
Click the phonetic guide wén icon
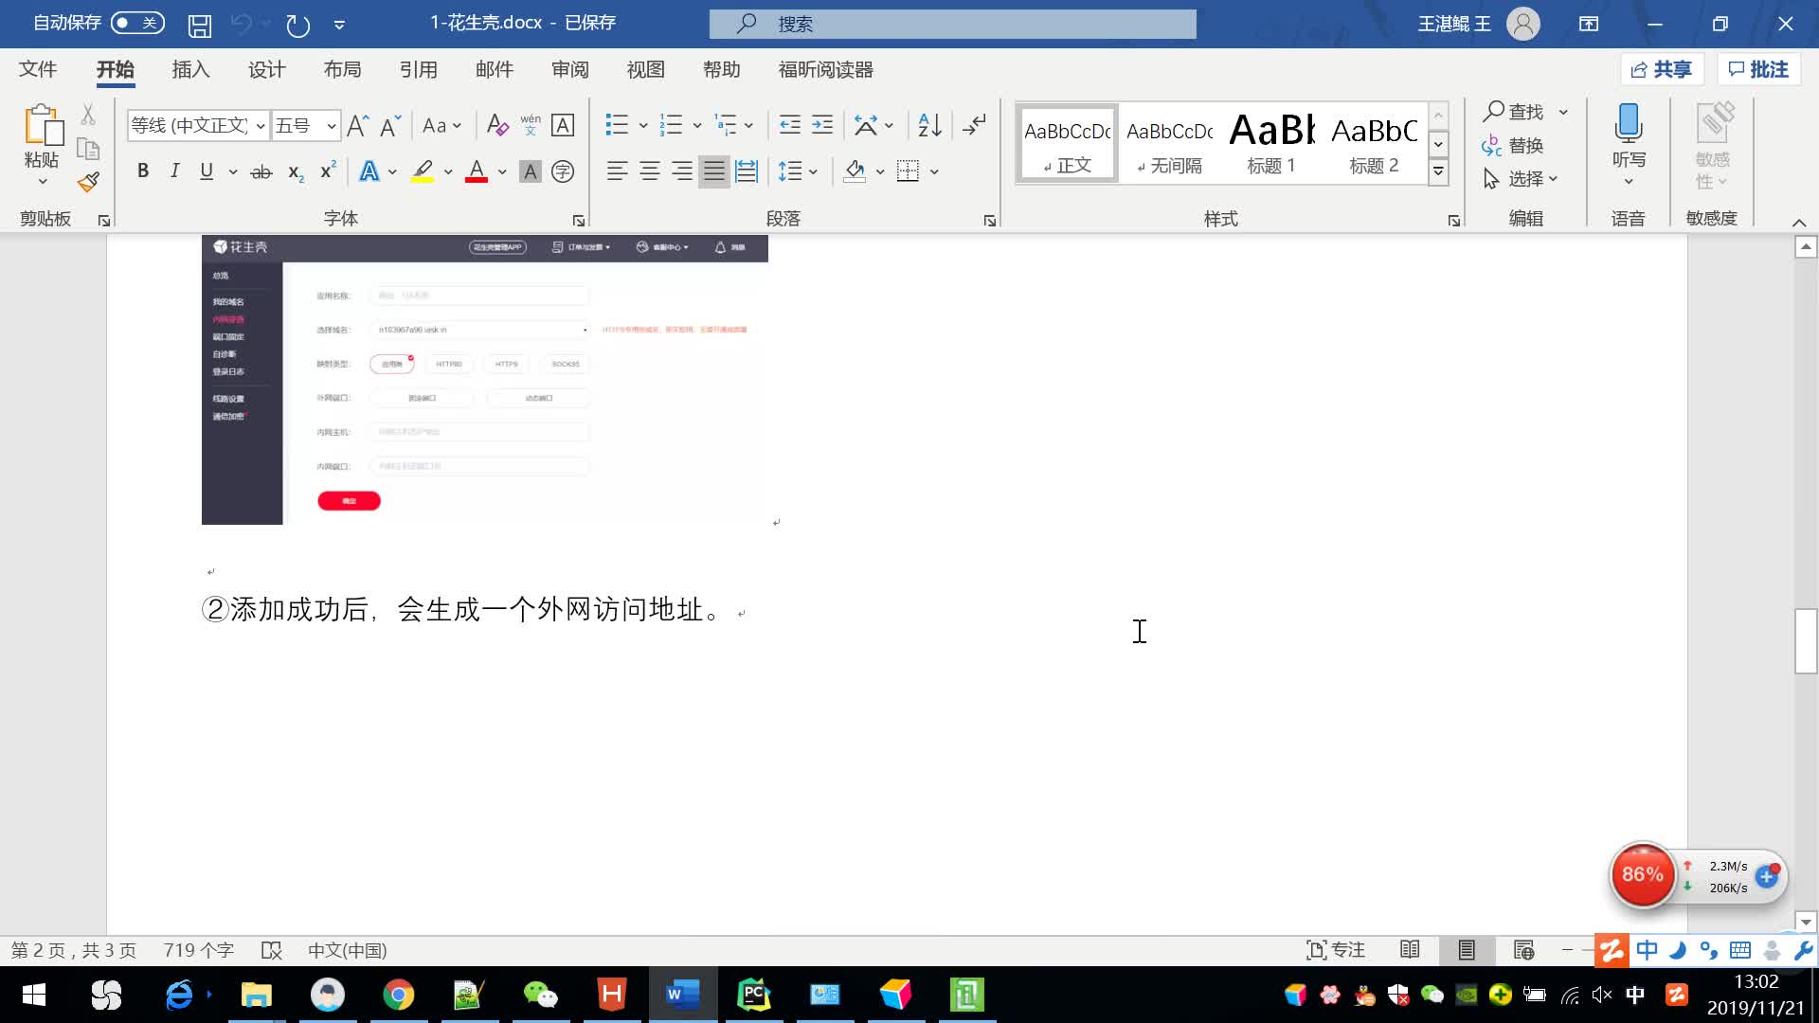(530, 125)
